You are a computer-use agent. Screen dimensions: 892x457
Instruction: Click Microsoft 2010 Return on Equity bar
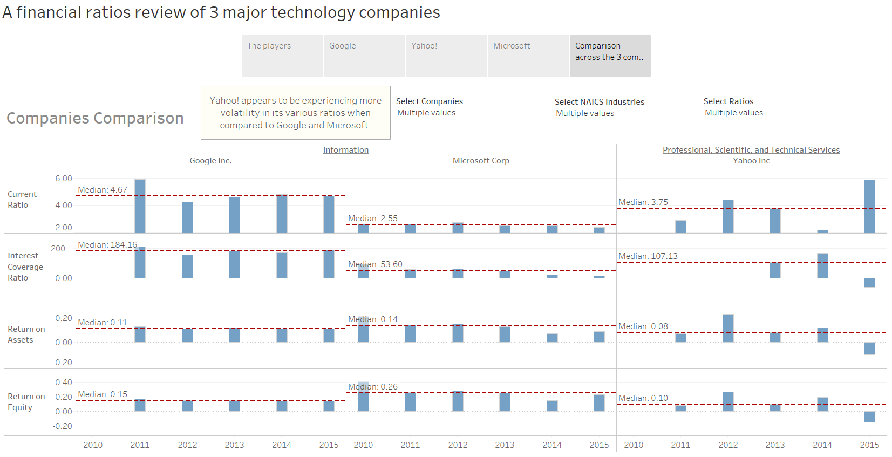tap(363, 397)
